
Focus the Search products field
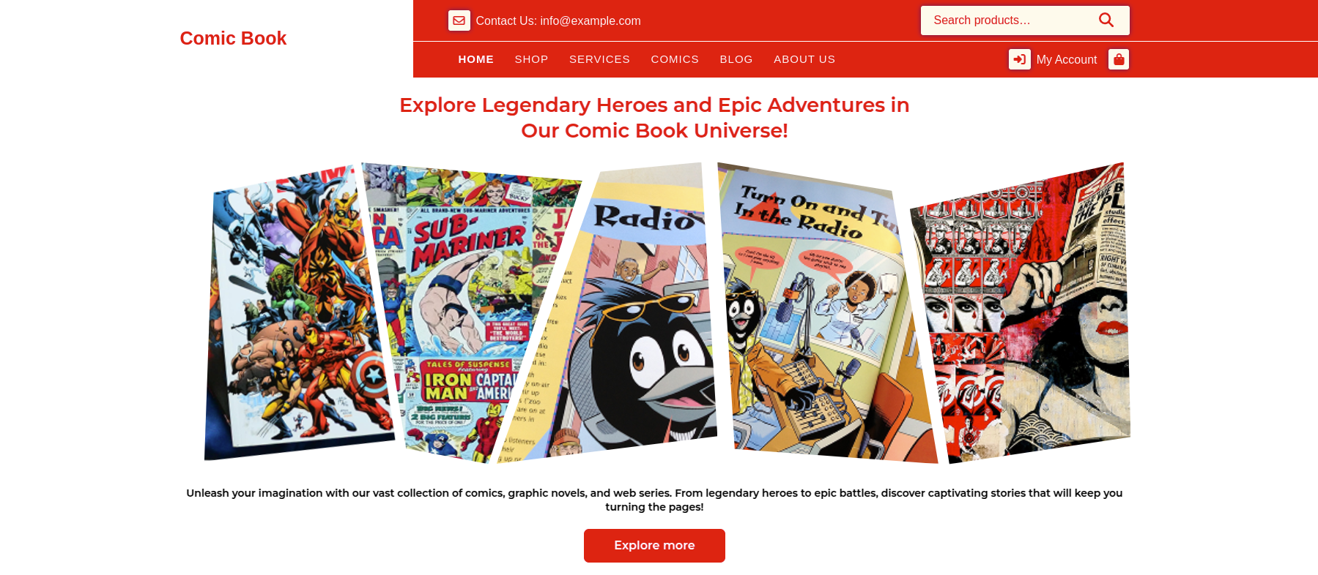coord(1011,20)
